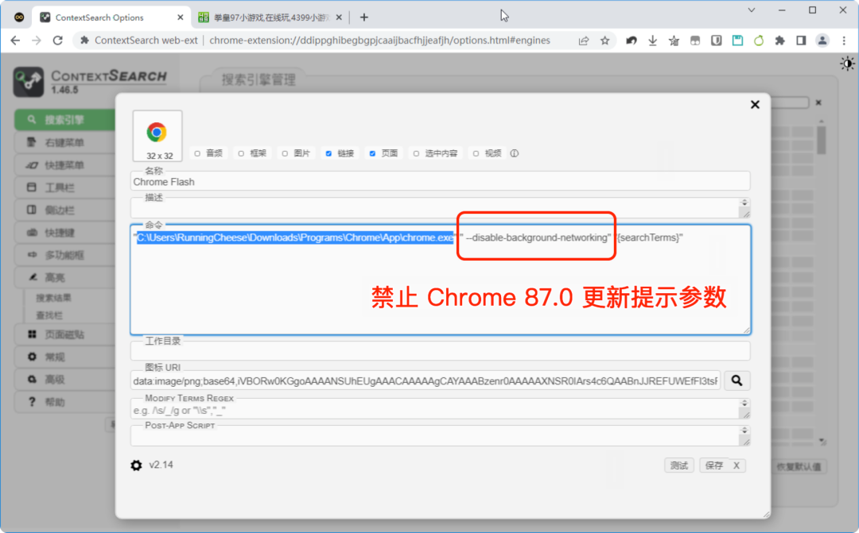Reload the current page

coord(57,40)
